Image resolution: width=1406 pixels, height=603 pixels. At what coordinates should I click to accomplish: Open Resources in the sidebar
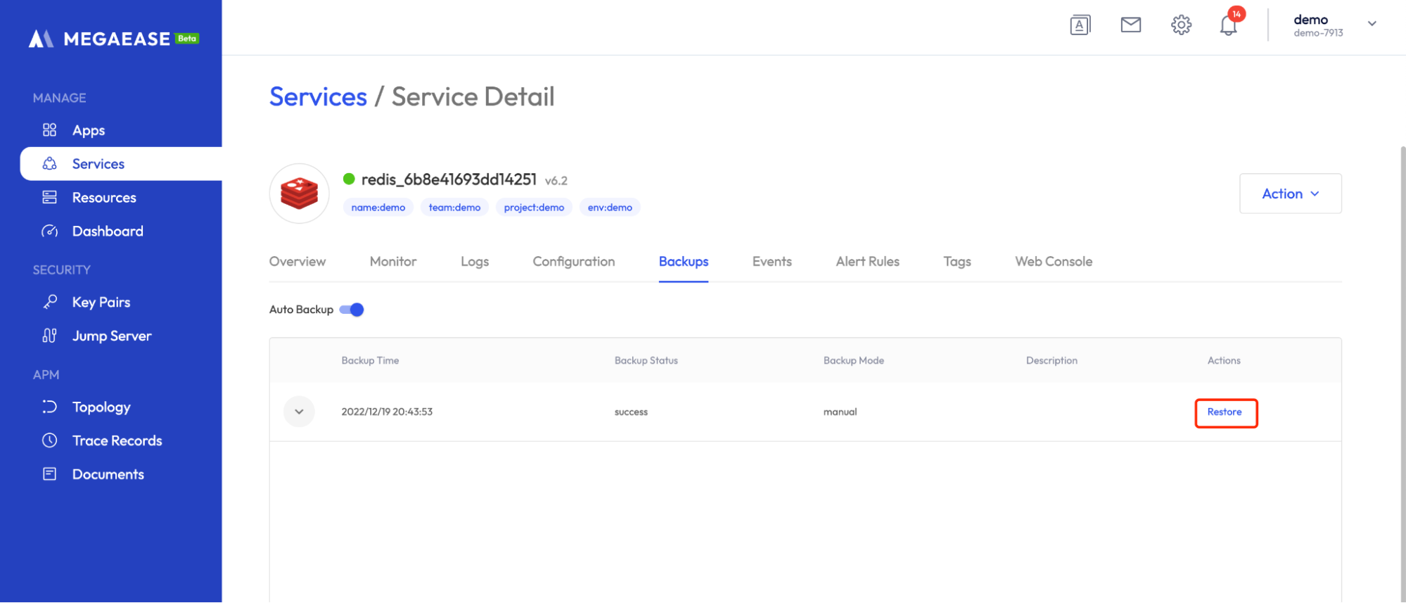[x=104, y=198]
